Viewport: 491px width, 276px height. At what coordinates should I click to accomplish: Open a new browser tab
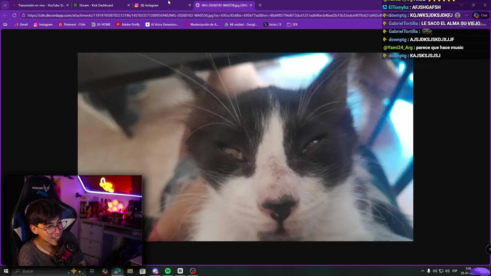260,5
